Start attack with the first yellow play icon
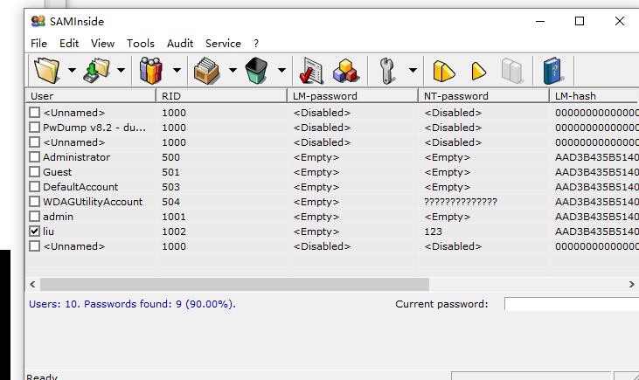Screen dimensions: 639x380 tap(443, 71)
